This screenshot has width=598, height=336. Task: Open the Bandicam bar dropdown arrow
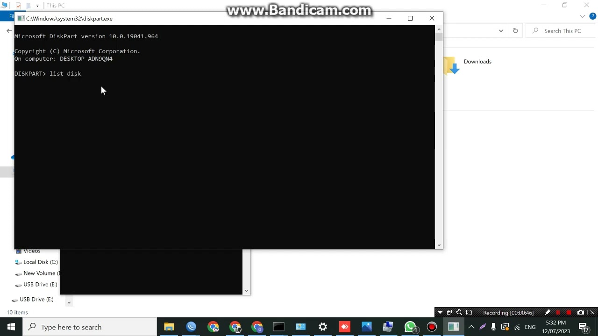(440, 313)
